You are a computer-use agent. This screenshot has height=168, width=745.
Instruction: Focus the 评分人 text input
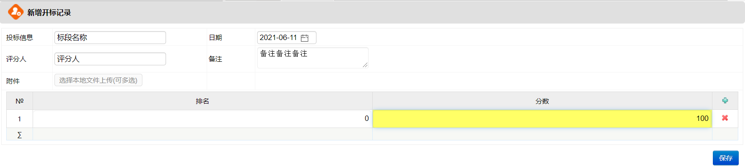110,59
